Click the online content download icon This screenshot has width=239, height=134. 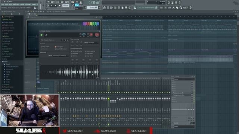point(135,7)
